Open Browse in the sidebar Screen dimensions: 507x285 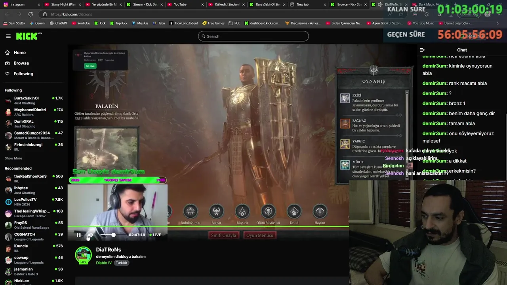click(21, 63)
